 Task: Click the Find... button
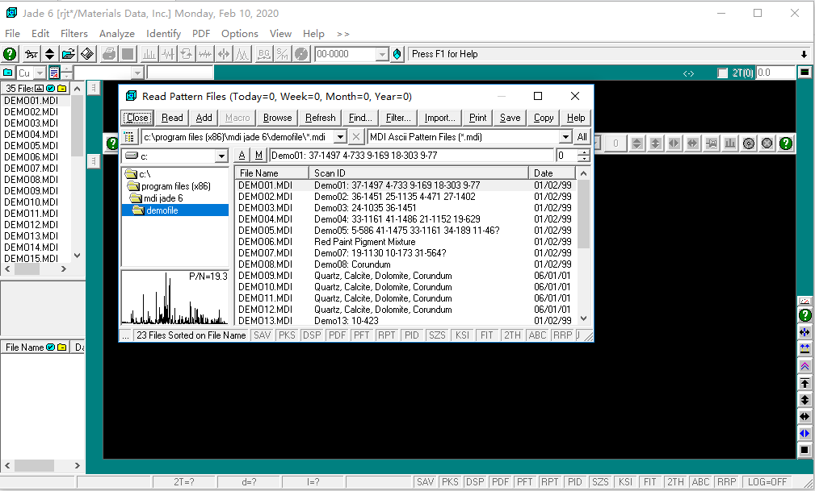[360, 118]
